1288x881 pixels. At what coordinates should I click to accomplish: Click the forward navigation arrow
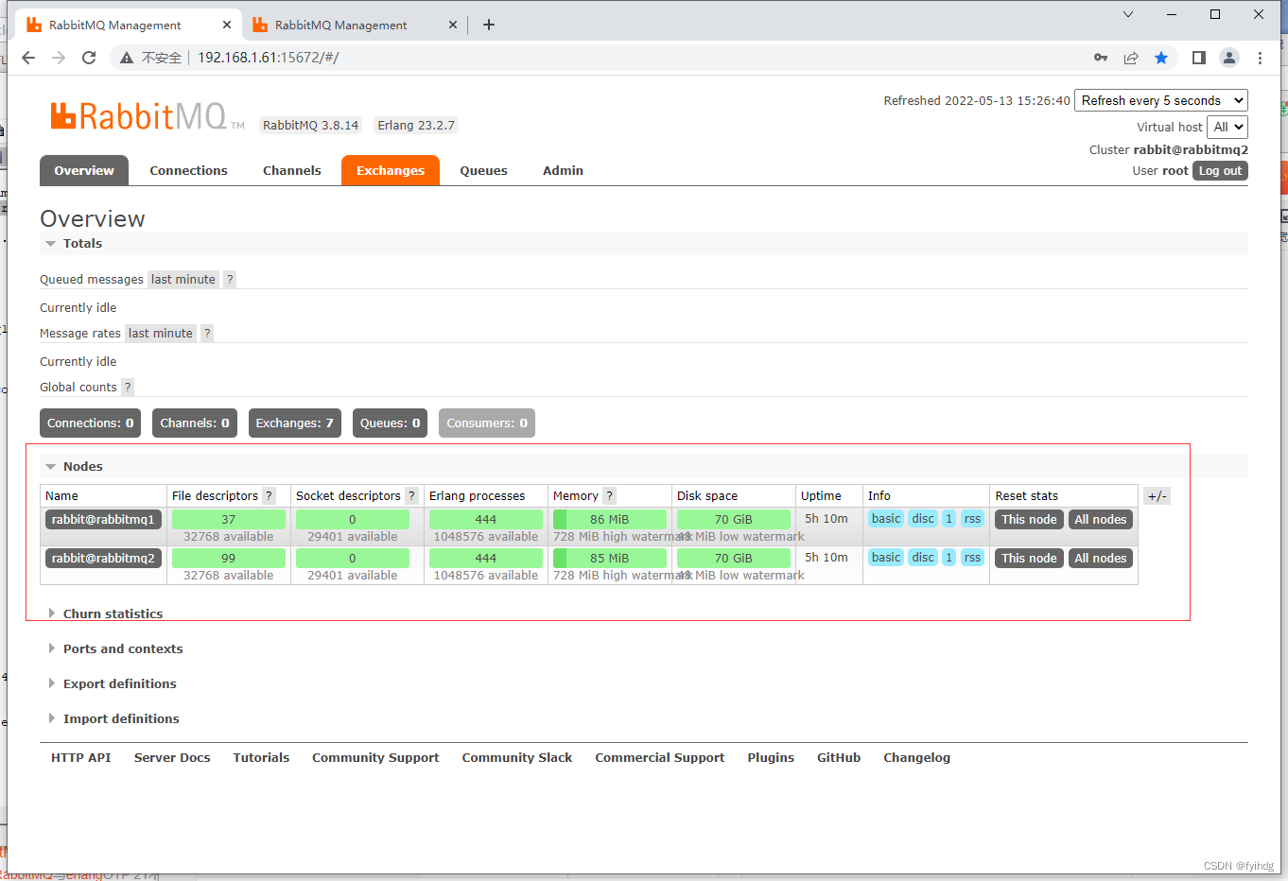pyautogui.click(x=59, y=58)
